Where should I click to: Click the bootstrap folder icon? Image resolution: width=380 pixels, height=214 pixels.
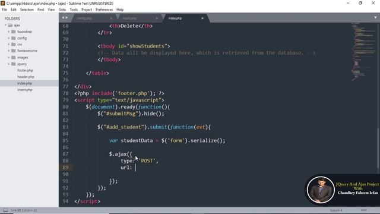point(14,32)
